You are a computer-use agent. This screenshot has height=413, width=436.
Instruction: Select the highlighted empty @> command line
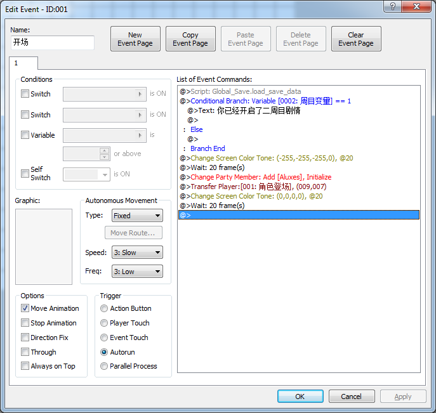299,215
